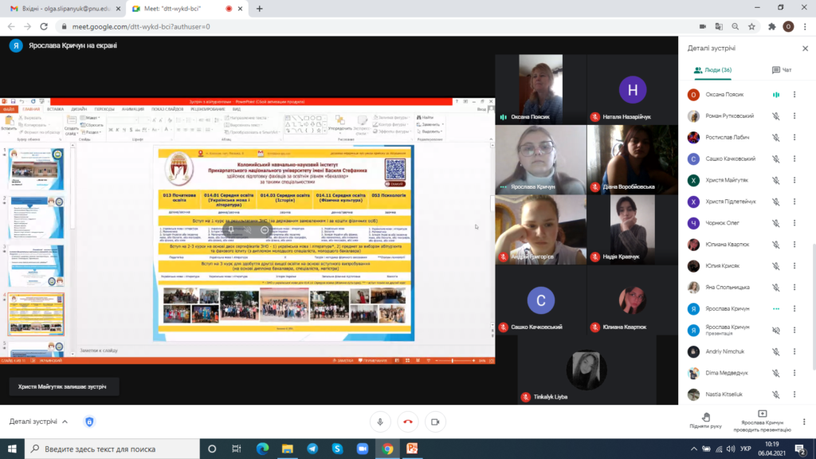The height and width of the screenshot is (459, 816).
Task: Open the Chrome extensions puzzle icon
Action: point(771,26)
